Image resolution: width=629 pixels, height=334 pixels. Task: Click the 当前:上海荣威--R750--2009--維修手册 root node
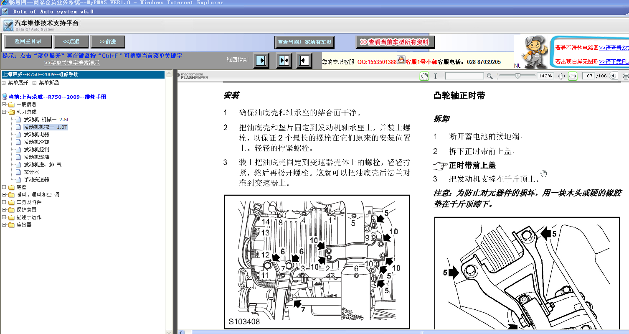tap(57, 97)
